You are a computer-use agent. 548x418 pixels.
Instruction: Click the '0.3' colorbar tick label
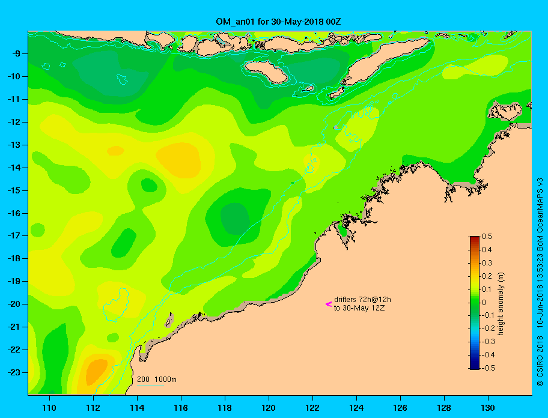coord(487,263)
